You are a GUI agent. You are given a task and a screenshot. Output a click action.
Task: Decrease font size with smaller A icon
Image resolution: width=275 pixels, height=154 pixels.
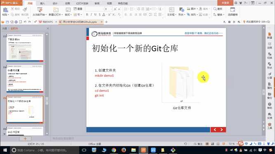coord(119,9)
